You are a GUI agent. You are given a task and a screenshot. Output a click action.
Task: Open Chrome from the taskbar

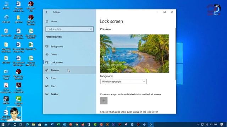[77, 125]
